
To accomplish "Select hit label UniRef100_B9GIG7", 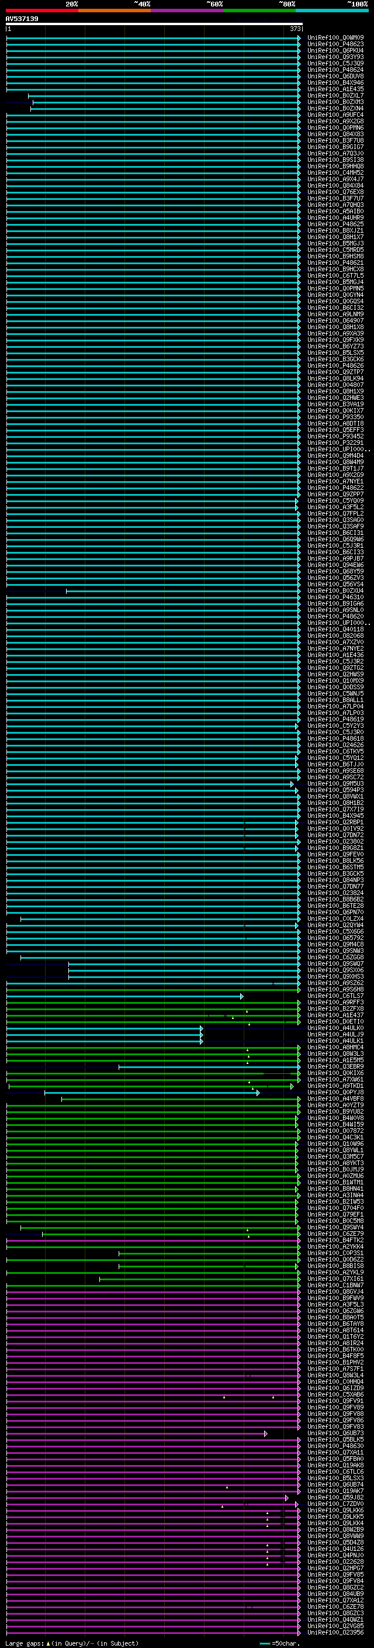I will [335, 147].
